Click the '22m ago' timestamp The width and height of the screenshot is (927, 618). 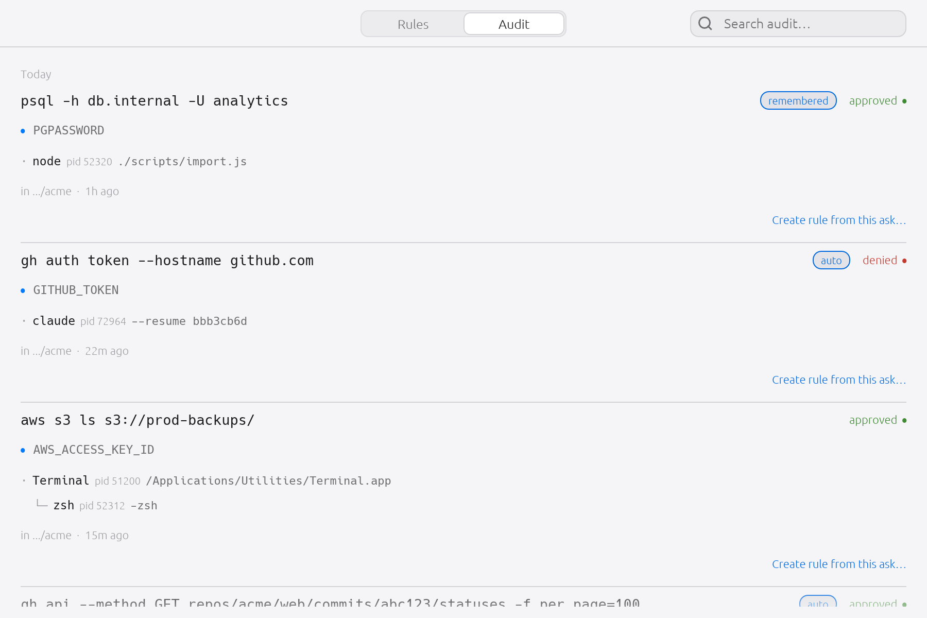point(107,351)
